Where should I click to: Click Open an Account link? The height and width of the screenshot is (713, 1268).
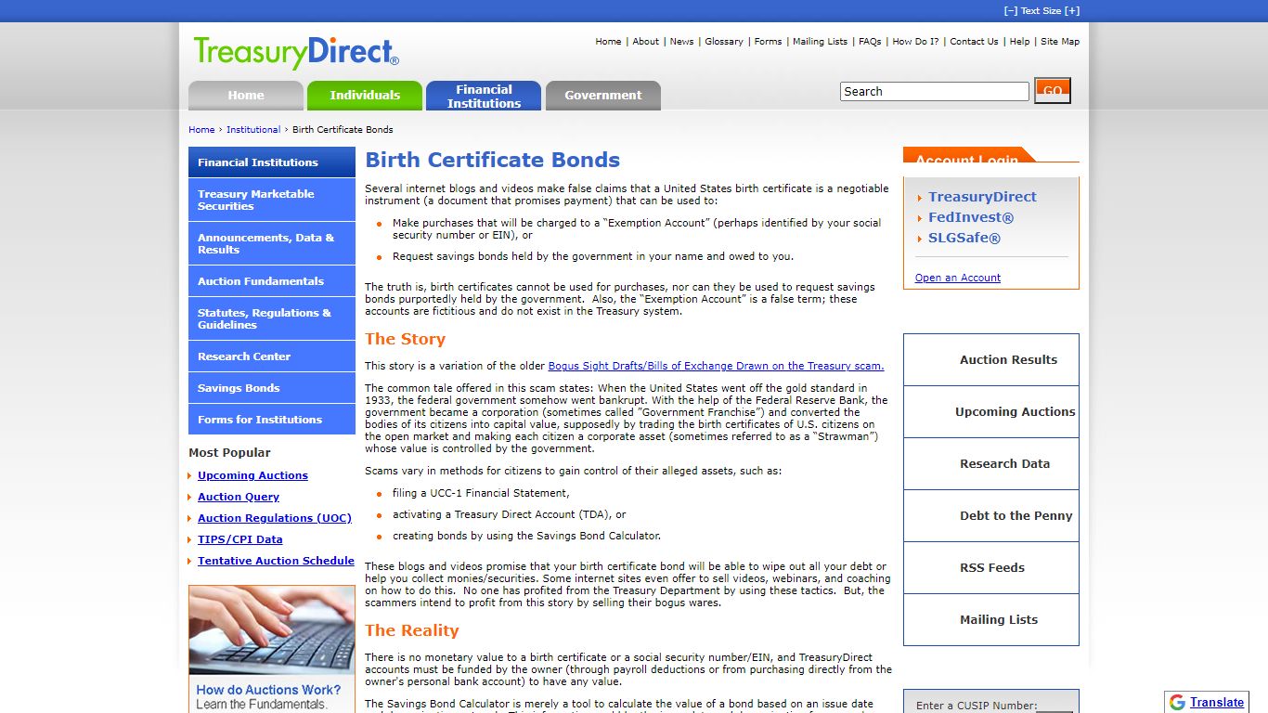tap(958, 278)
